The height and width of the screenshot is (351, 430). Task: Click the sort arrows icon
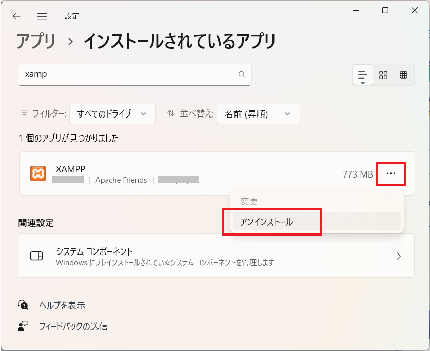171,113
